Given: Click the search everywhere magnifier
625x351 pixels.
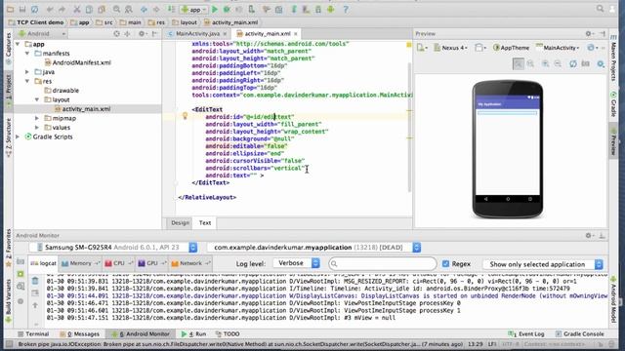Looking at the screenshot, I should click(x=600, y=9).
